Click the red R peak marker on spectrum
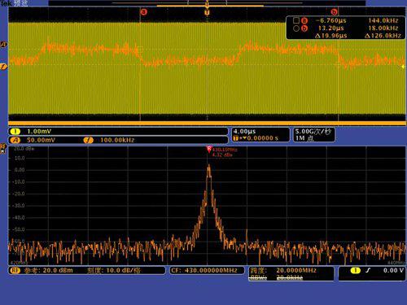The height and width of the screenshot is (305, 407). [x=209, y=149]
